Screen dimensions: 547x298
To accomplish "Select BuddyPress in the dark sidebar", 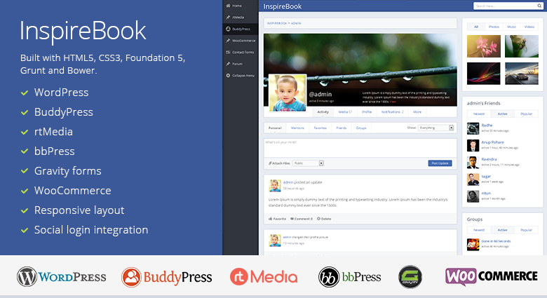I will [241, 29].
